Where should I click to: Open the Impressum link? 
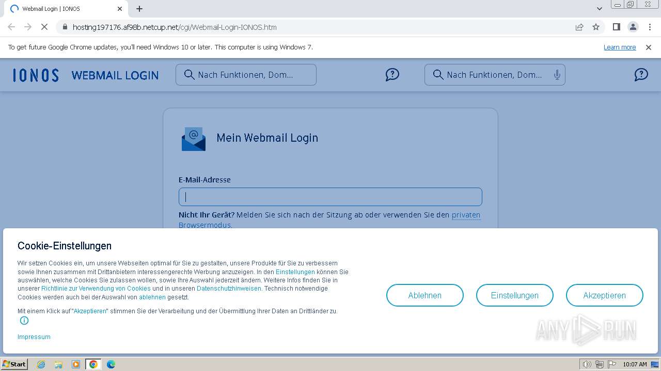34,337
